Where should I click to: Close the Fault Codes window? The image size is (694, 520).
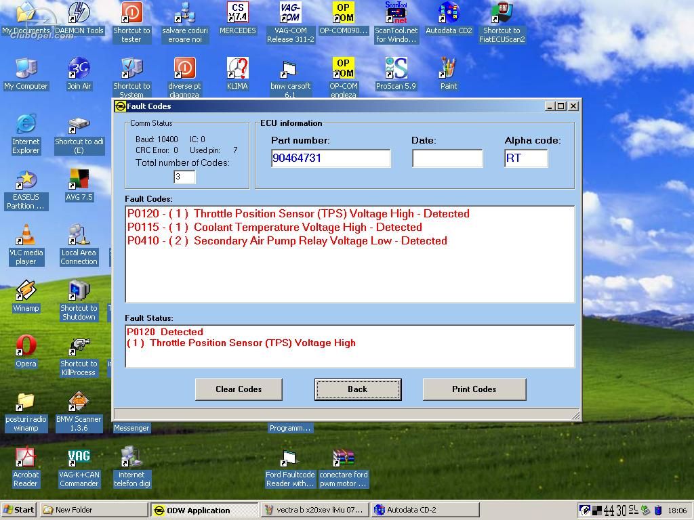click(x=573, y=106)
